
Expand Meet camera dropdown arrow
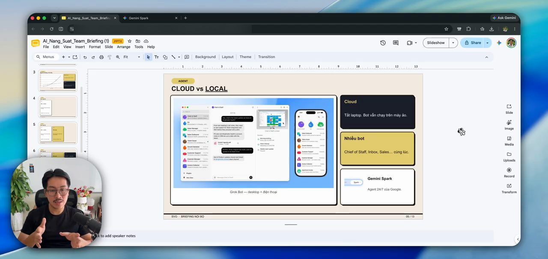[x=416, y=43]
